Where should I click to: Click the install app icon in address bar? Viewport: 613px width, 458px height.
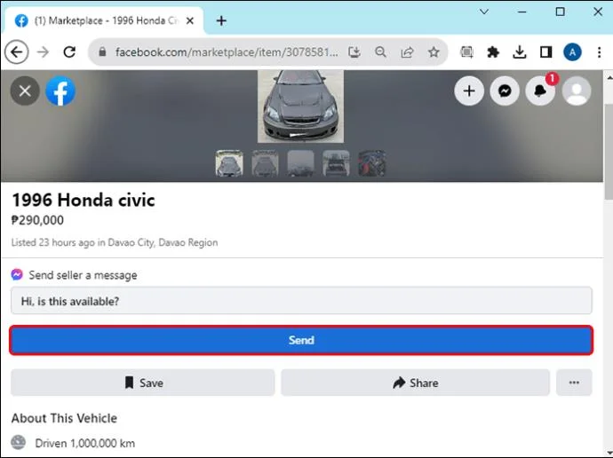tap(354, 52)
